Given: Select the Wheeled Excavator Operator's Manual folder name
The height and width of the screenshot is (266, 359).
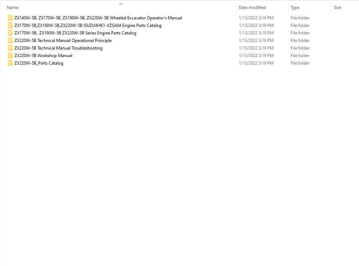Looking at the screenshot, I should pyautogui.click(x=98, y=18).
